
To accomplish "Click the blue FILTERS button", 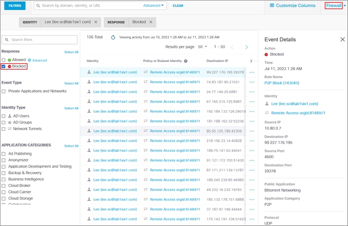I will coord(15,6).
